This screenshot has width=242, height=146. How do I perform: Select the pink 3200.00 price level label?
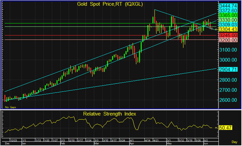pos(229,40)
